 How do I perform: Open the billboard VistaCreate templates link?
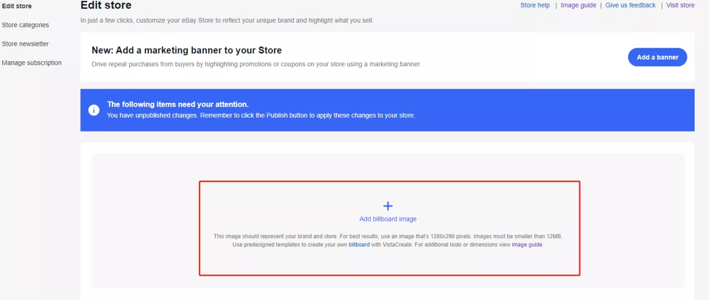point(359,245)
